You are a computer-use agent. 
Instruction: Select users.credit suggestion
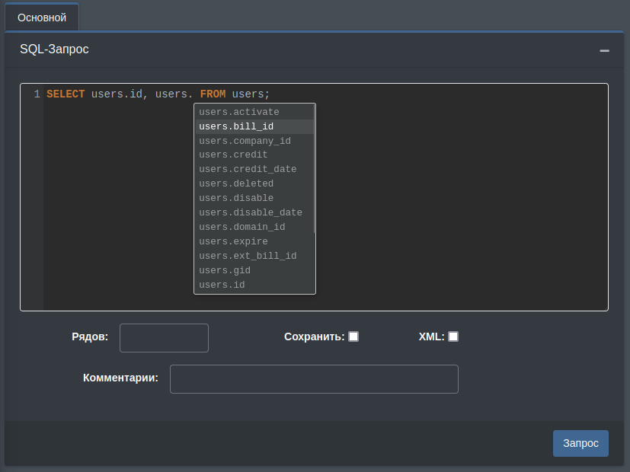(x=233, y=155)
